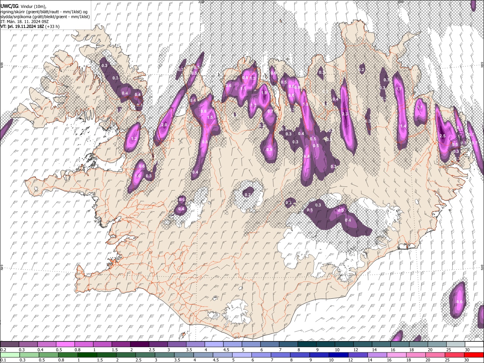Select the light lavender 4 swatch on snow scale

click(214, 344)
